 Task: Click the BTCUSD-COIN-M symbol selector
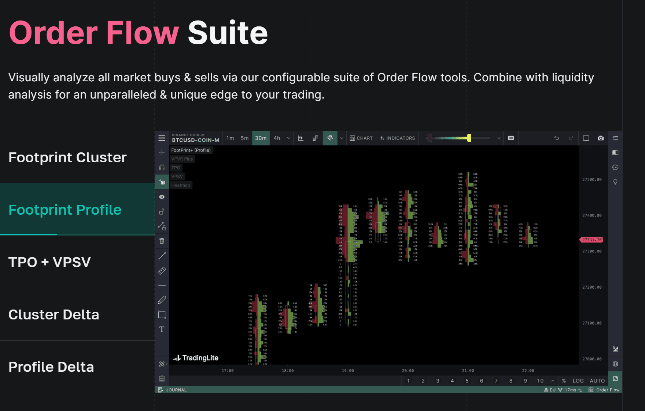[x=195, y=138]
